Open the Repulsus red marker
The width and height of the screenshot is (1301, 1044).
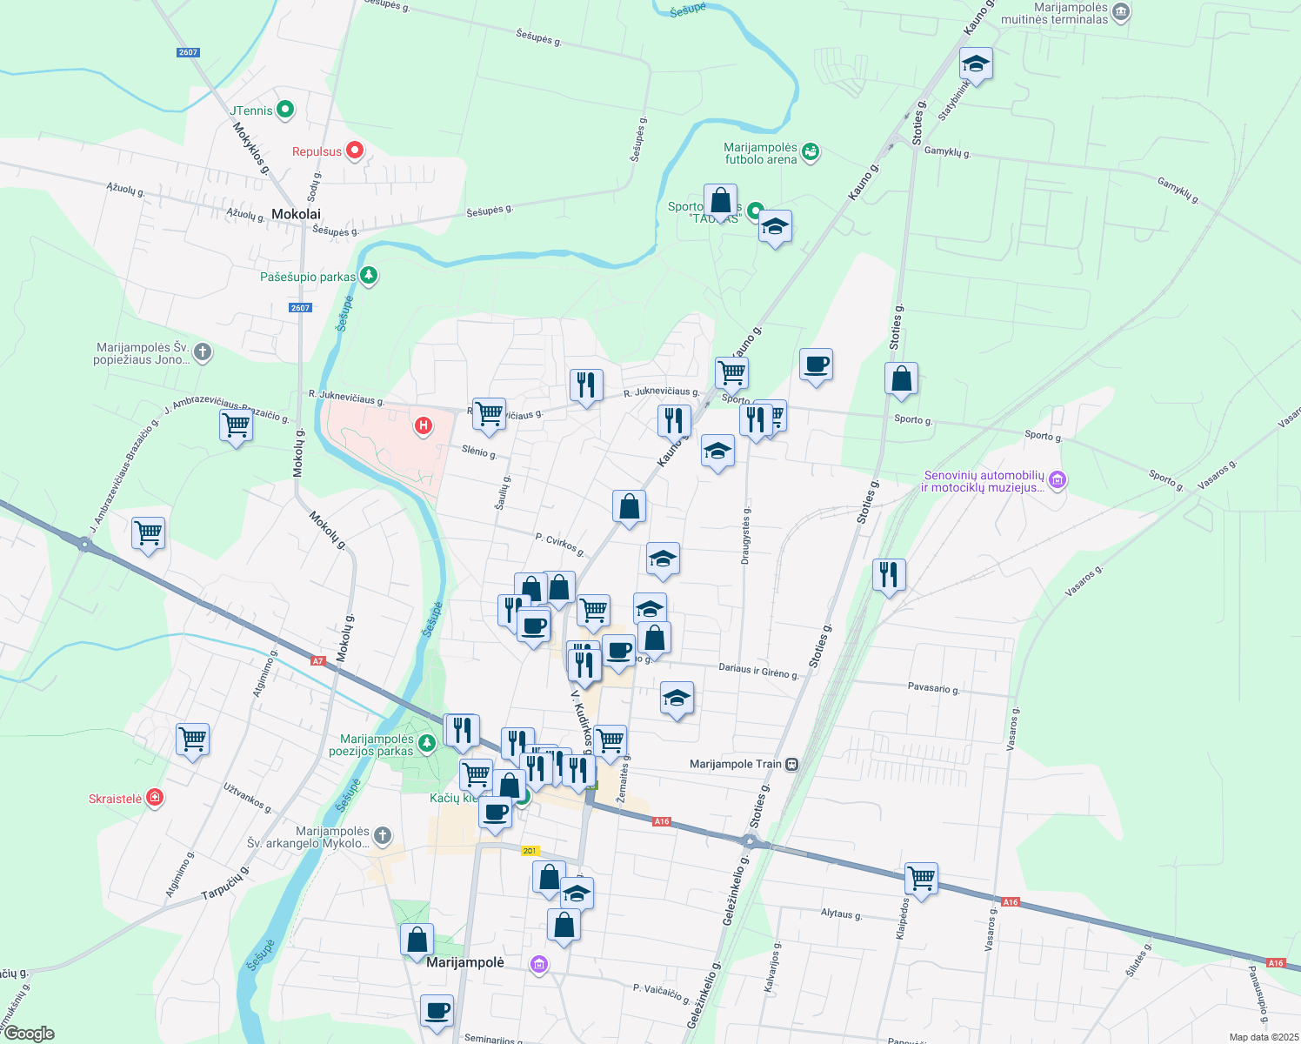355,150
